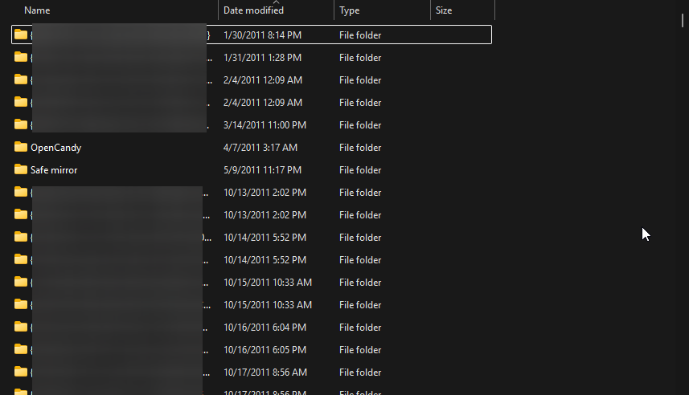Click File folder type in 3/14/2011 row
This screenshot has width=689, height=395.
click(360, 125)
